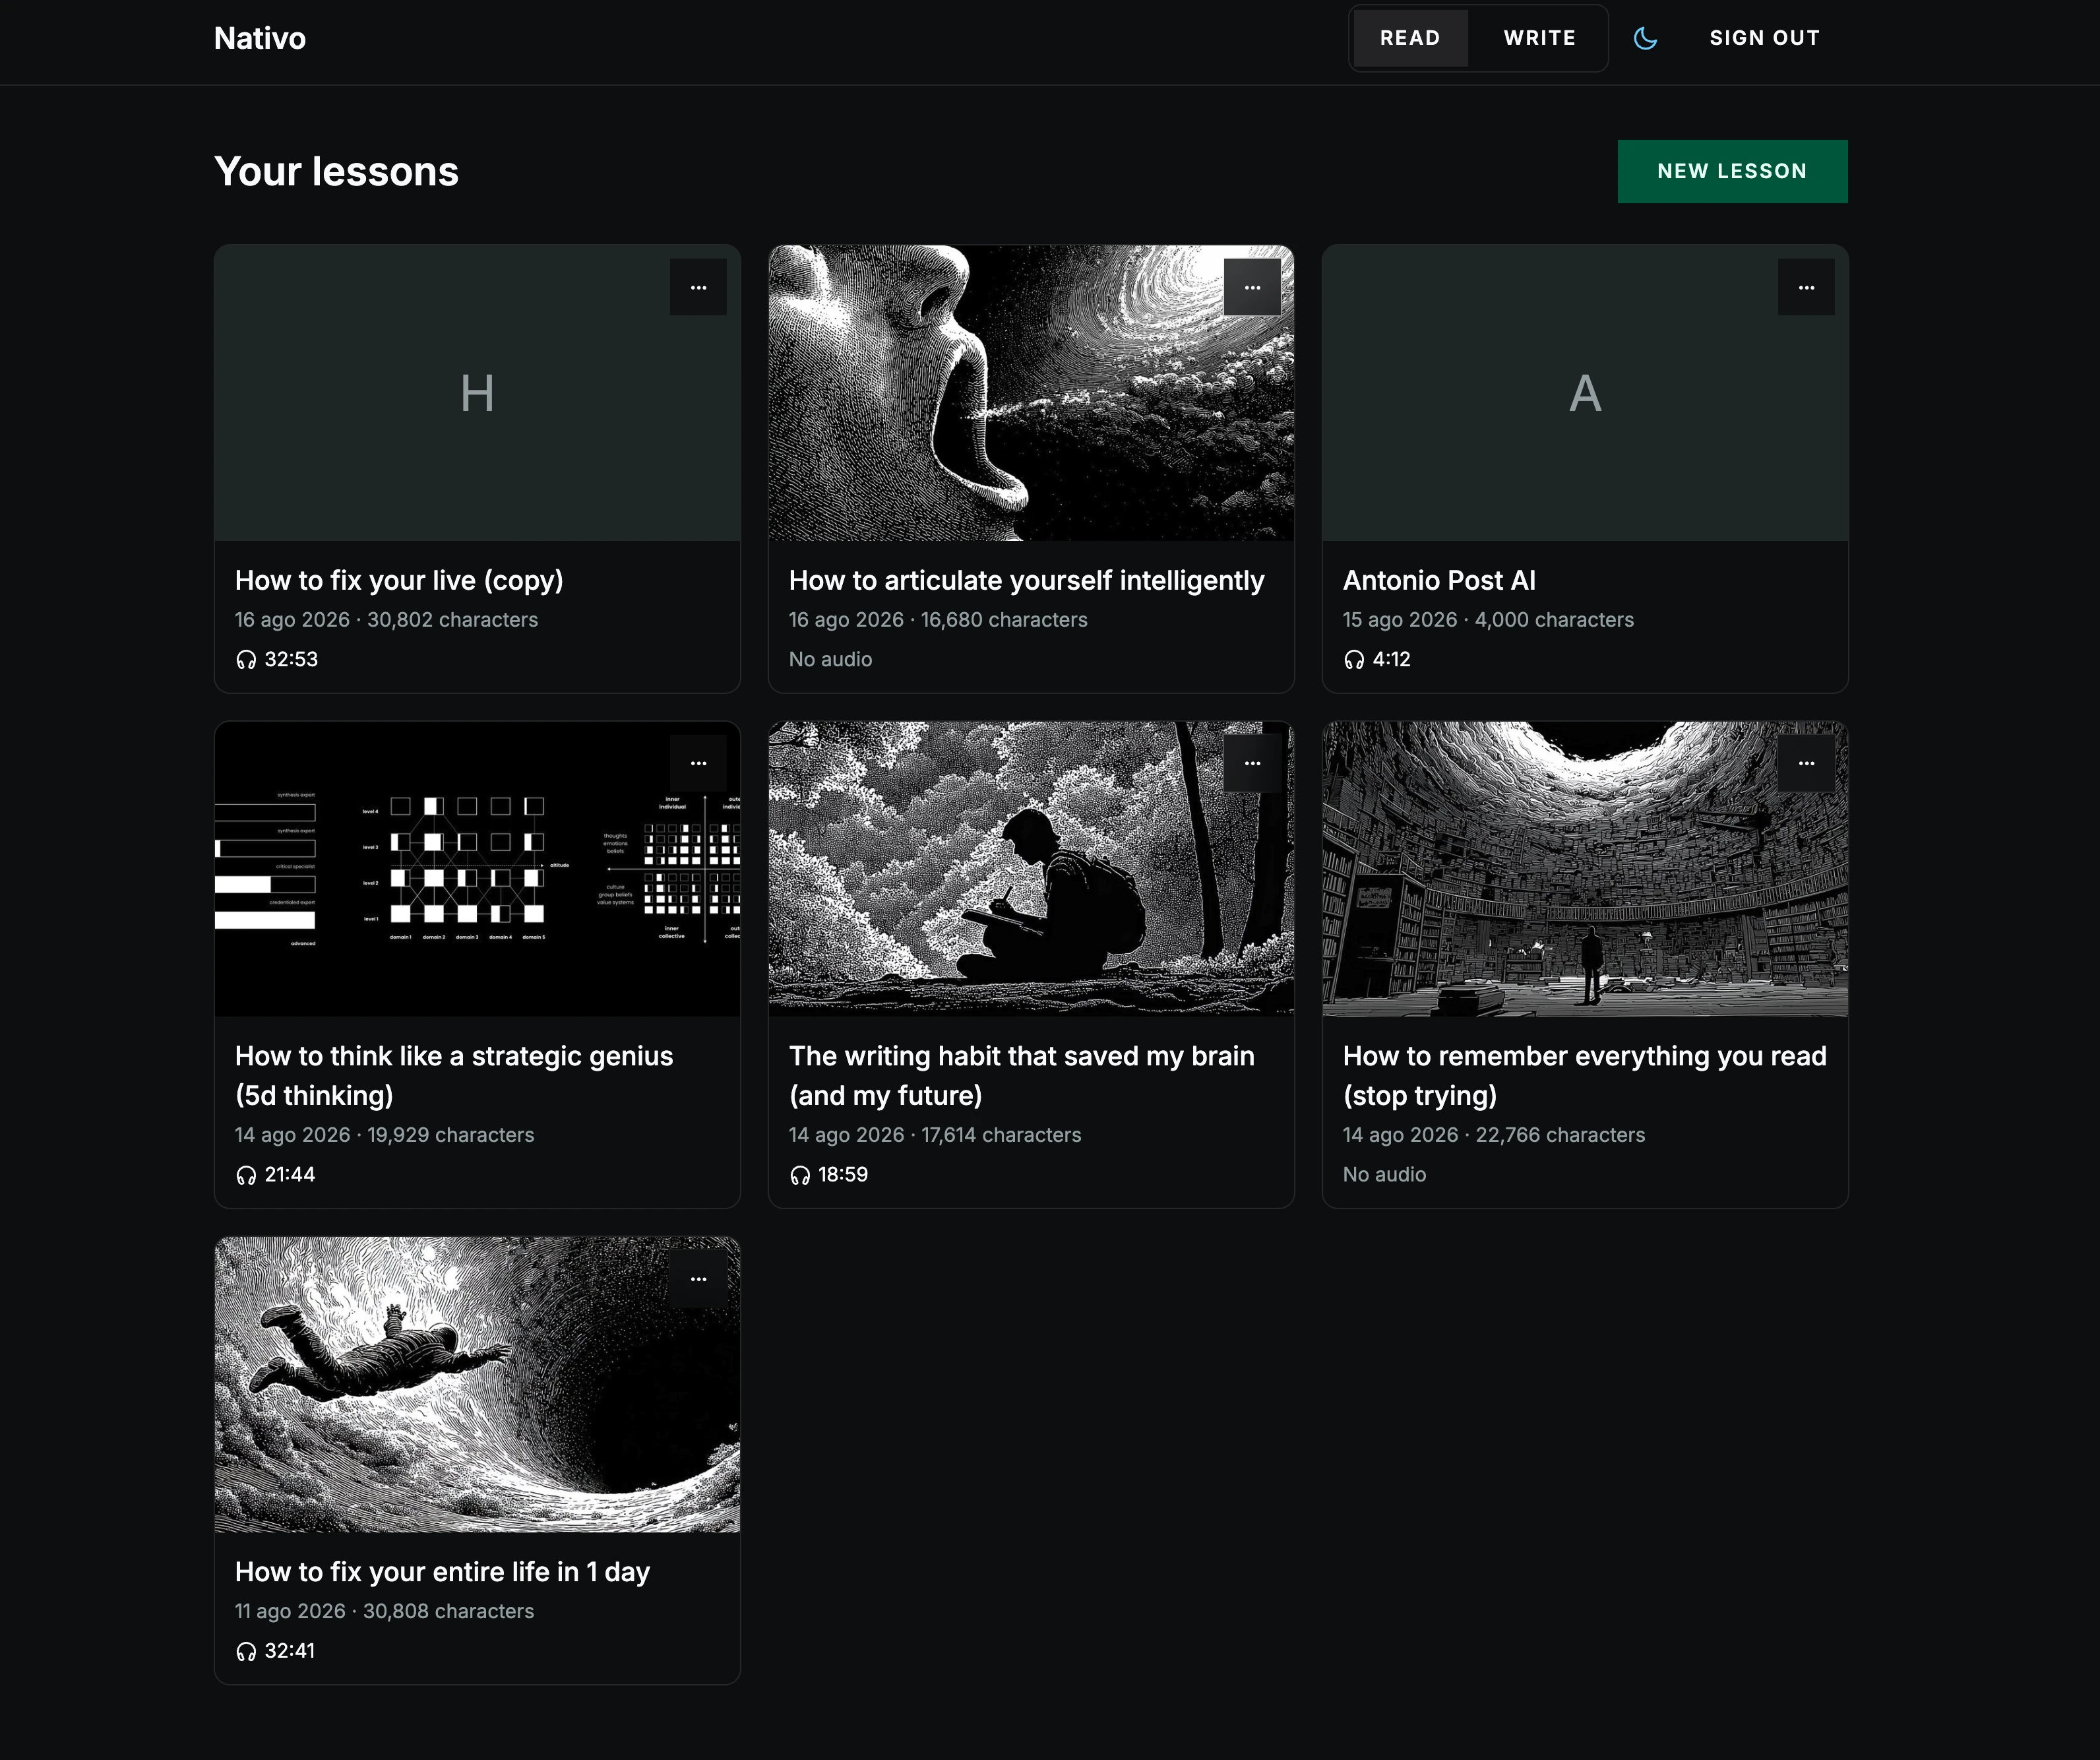Open options menu for Antonio Post AI card
2100x1760 pixels.
[x=1806, y=287]
